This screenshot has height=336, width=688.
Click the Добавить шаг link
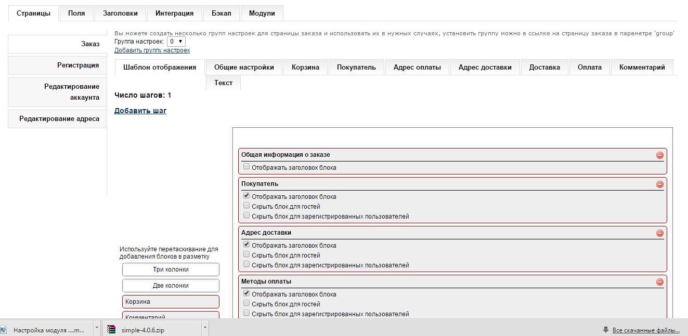pos(140,111)
